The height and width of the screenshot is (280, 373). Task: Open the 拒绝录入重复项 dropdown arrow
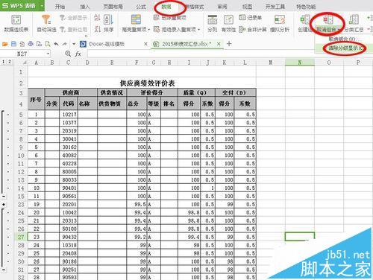point(199,30)
